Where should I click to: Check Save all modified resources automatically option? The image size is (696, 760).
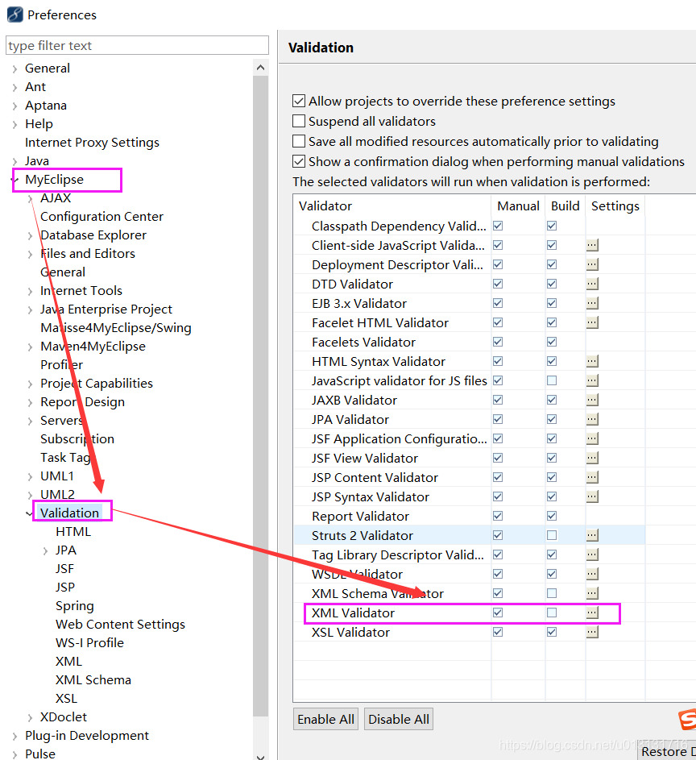[299, 142]
